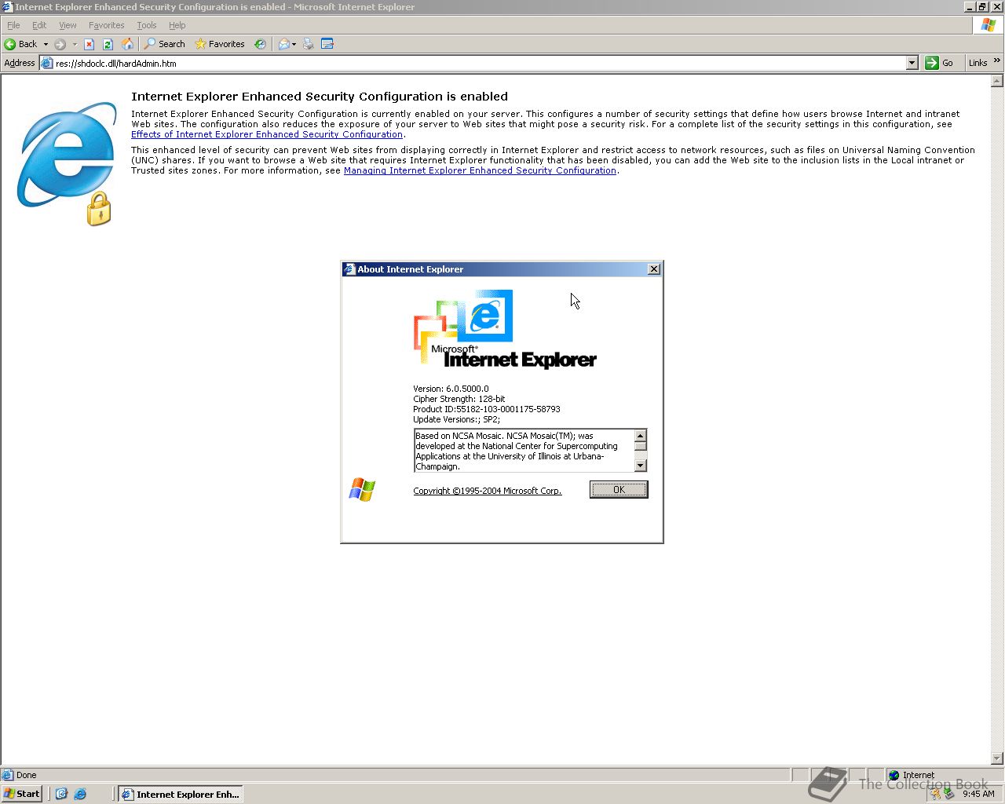Screen dimensions: 1005x804
Task: Show the desktop via quick launch icon
Action: [62, 794]
